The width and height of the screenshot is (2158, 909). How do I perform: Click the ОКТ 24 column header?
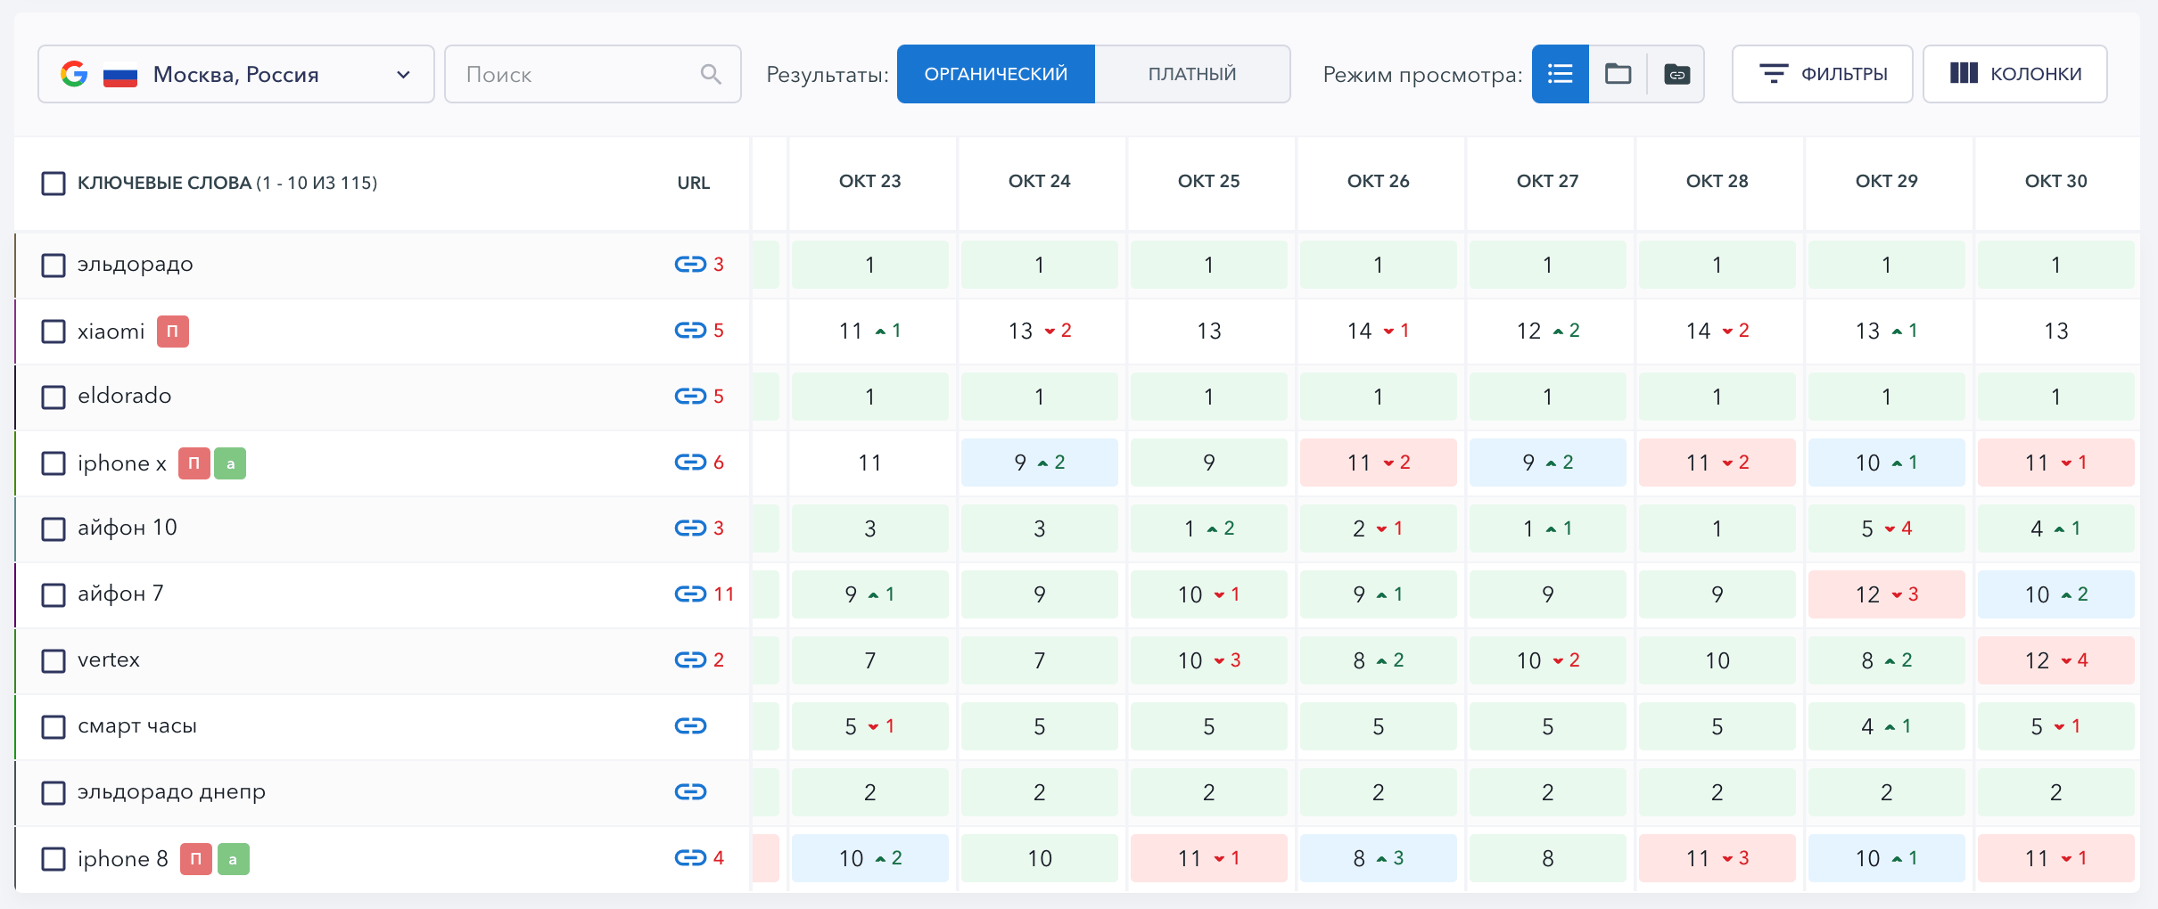(1040, 181)
